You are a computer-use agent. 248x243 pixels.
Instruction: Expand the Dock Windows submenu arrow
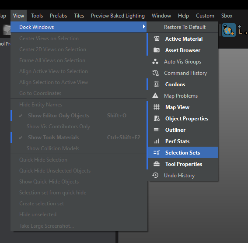tap(144, 27)
